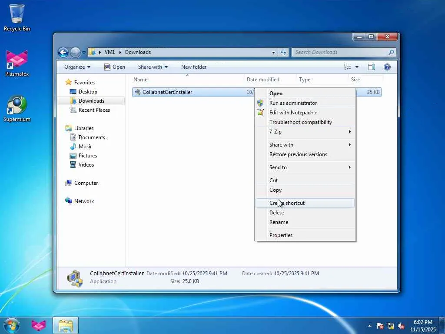Screen dimensions: 445x334
Task: Click the muted volume tray icon
Action: pyautogui.click(x=401, y=326)
